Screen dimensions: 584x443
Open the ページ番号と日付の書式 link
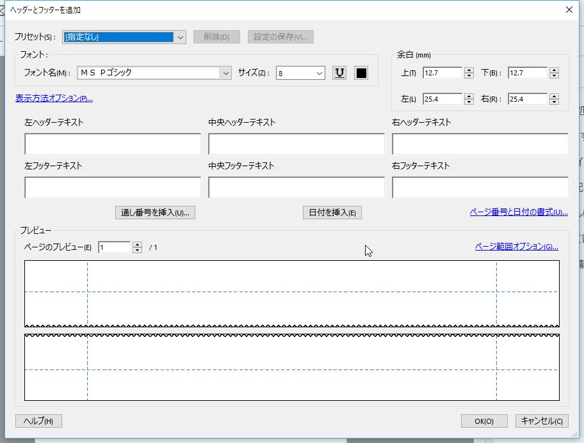519,212
